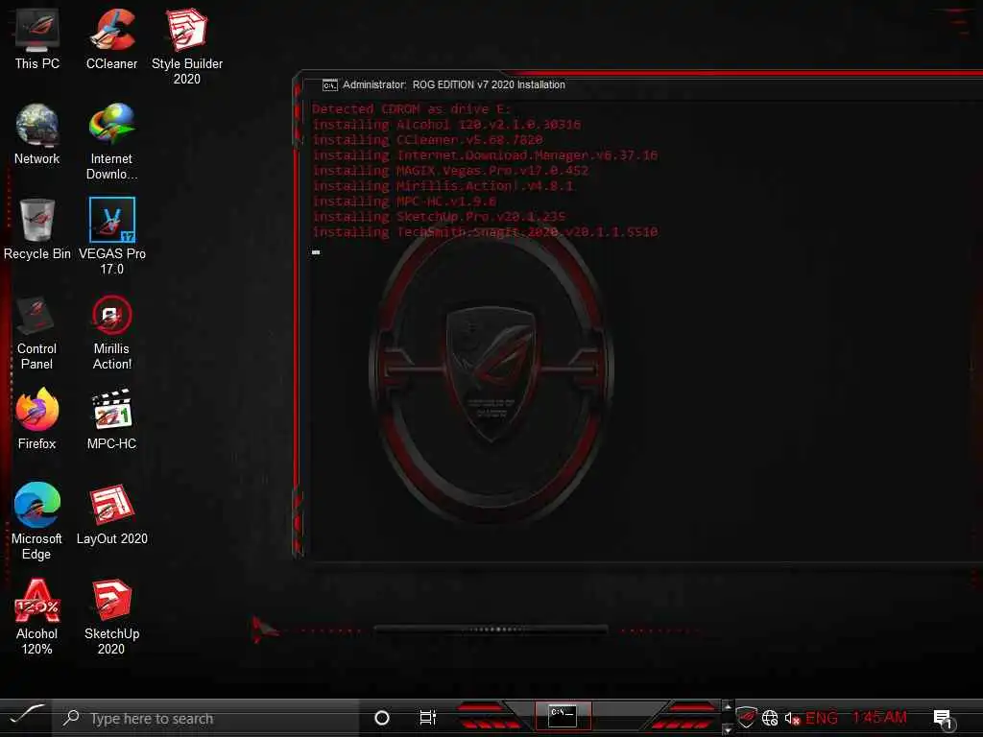Click the 'installing SketchUp.Pro' console line
983x737 pixels.
[438, 217]
